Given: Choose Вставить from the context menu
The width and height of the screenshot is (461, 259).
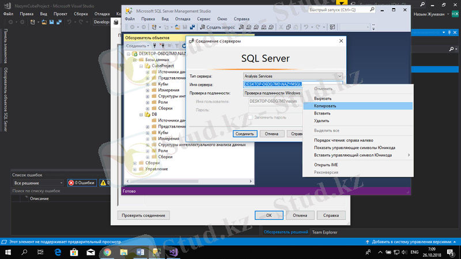Looking at the screenshot, I should point(322,113).
